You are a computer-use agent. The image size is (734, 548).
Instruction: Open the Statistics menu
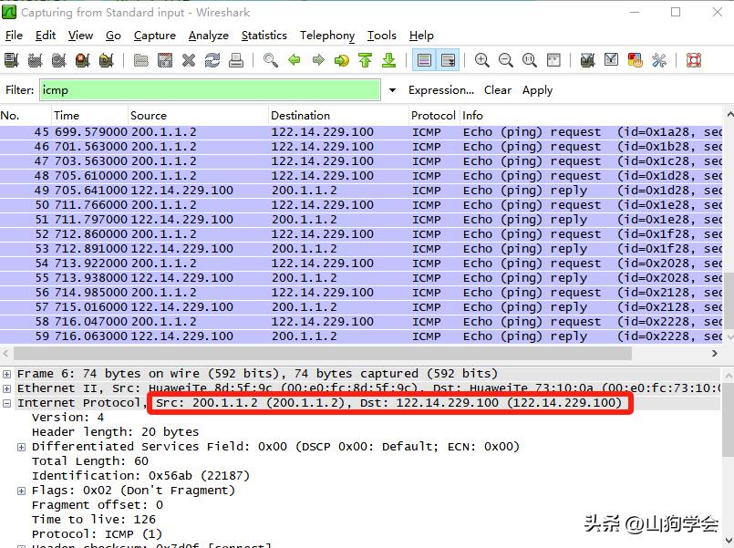[264, 36]
